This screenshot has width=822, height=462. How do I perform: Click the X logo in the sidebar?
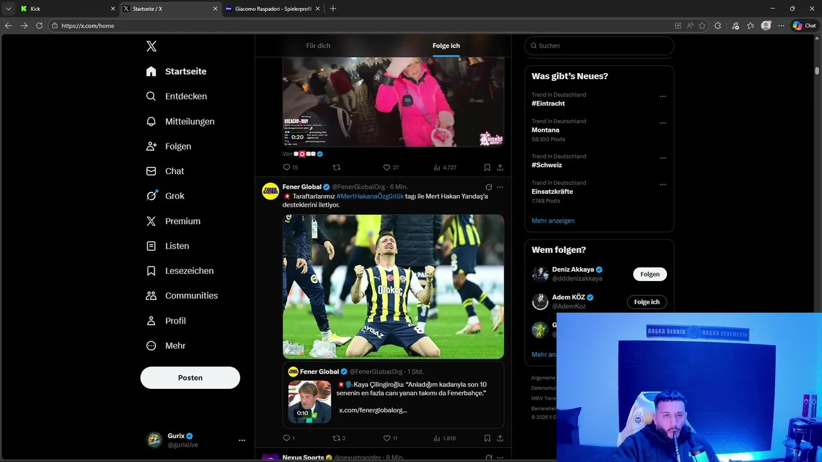(x=151, y=46)
